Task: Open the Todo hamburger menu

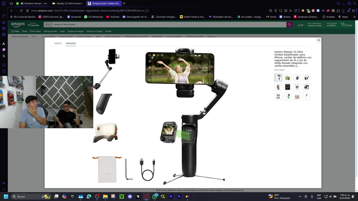Action: click(15, 31)
